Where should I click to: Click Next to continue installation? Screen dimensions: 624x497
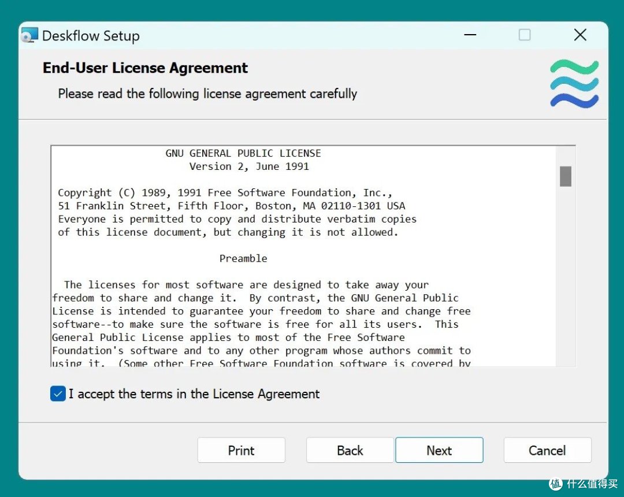[439, 450]
